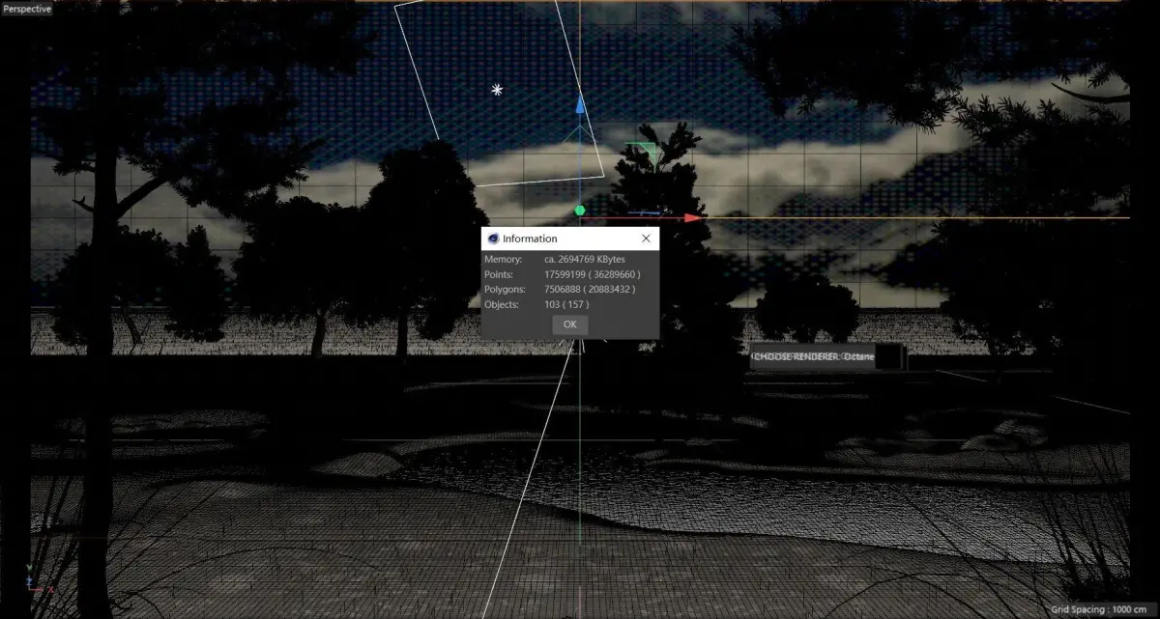Click the green gizmo origin dot
The height and width of the screenshot is (619, 1160).
[580, 210]
